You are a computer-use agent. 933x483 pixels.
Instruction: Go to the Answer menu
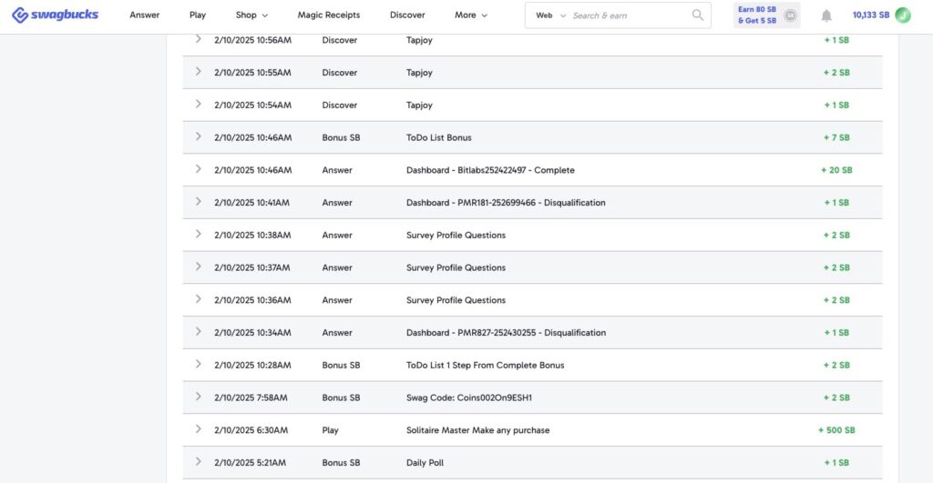(144, 15)
